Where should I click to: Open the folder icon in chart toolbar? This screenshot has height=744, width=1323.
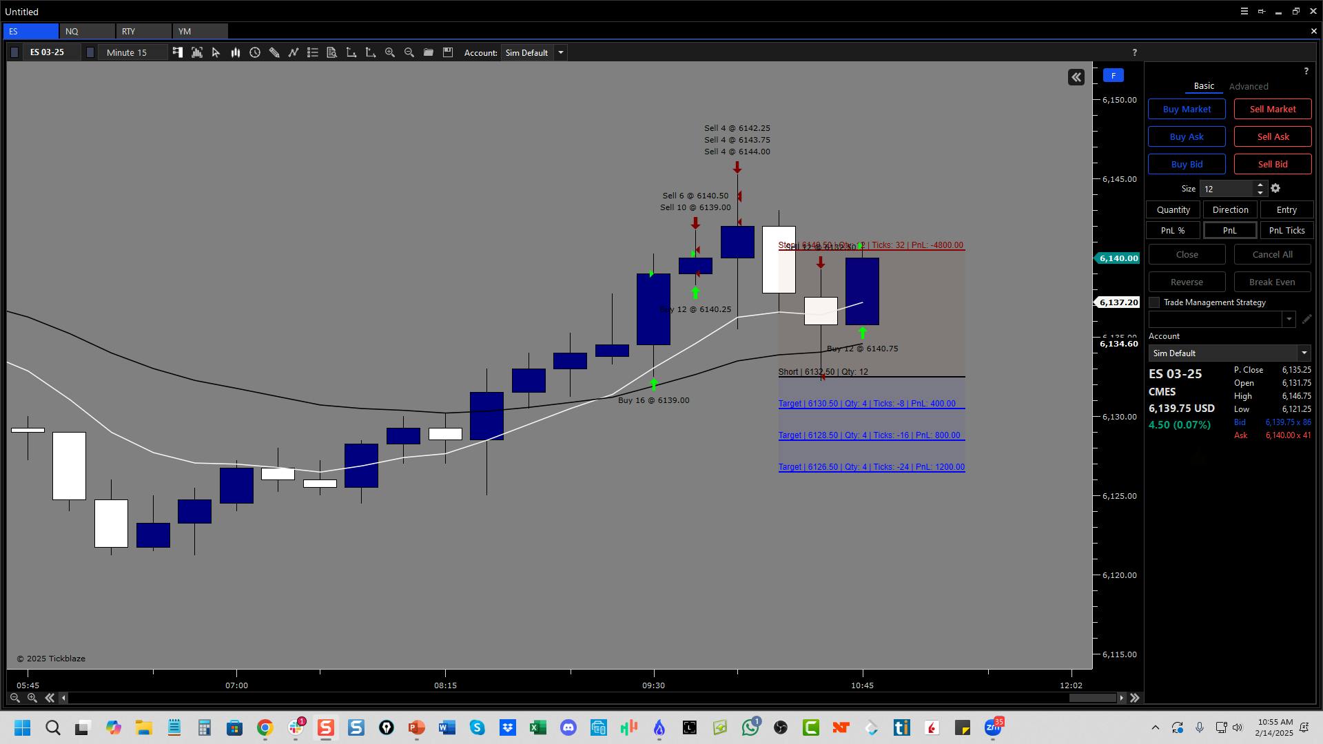(x=429, y=52)
